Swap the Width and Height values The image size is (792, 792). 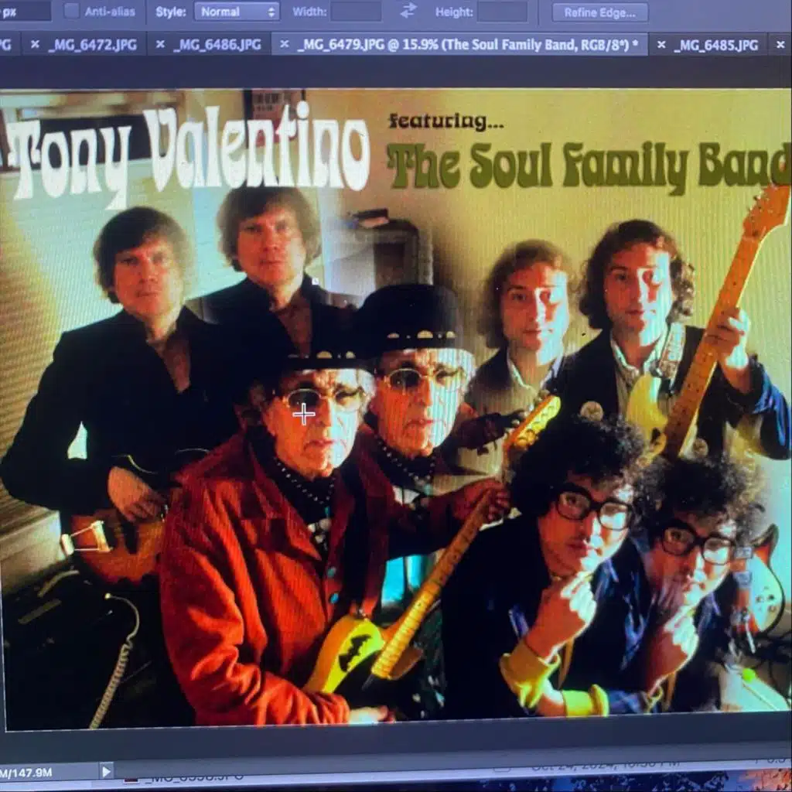pos(408,11)
